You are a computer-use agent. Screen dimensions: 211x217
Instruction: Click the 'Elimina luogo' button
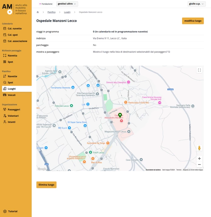pyautogui.click(x=46, y=185)
